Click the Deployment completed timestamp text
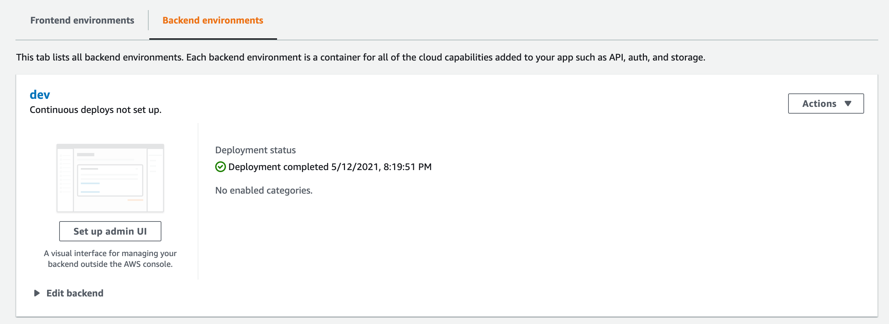The height and width of the screenshot is (324, 889). point(330,167)
